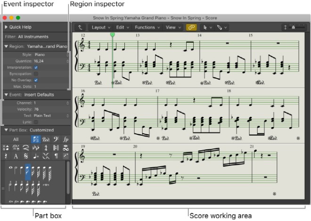The image size is (311, 221).
Task: Open the pointer left-click tool menu
Action: 207,27
